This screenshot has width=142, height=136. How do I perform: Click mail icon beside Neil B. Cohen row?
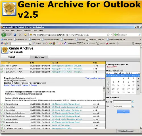click(2, 66)
